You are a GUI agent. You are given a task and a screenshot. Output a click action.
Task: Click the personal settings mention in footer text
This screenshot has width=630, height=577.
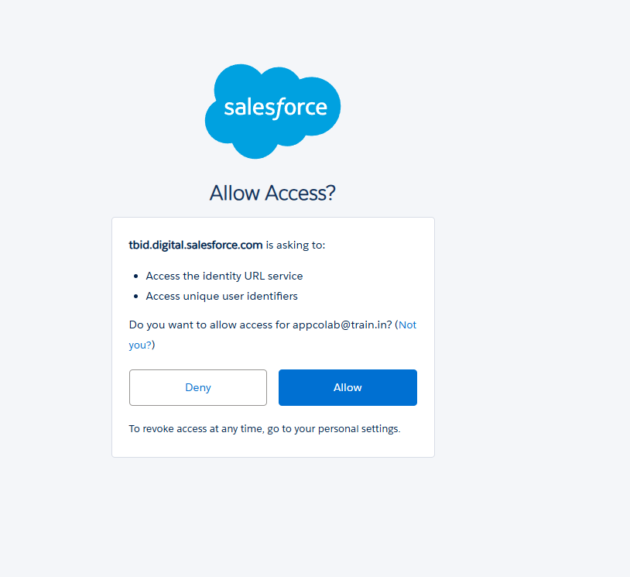click(x=365, y=428)
